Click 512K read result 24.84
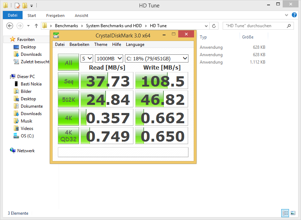This screenshot has width=301, height=220. click(107, 99)
